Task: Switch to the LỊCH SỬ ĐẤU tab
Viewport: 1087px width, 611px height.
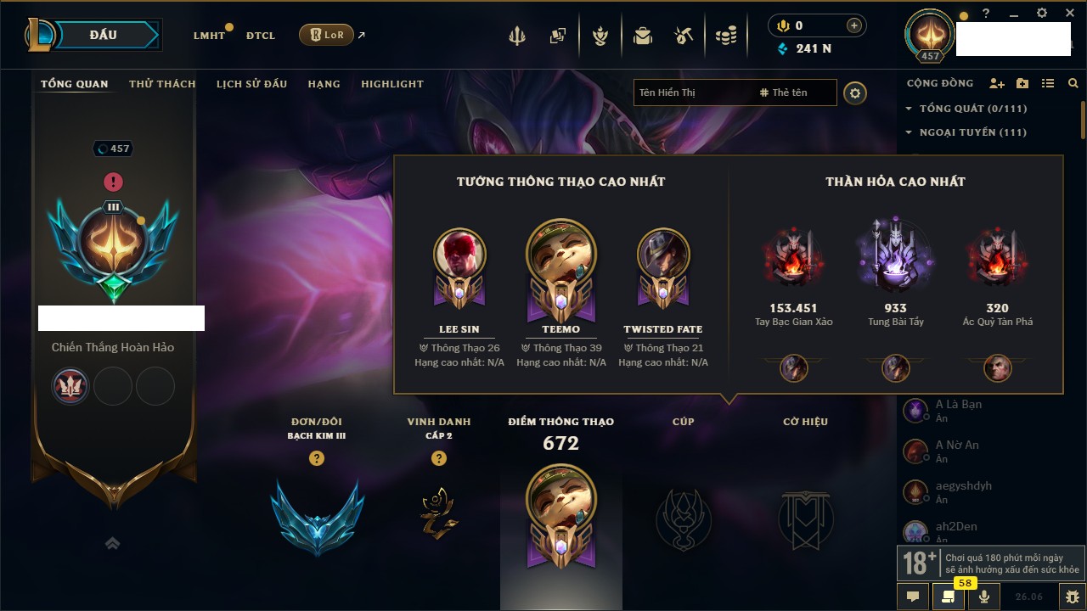Action: tap(251, 84)
